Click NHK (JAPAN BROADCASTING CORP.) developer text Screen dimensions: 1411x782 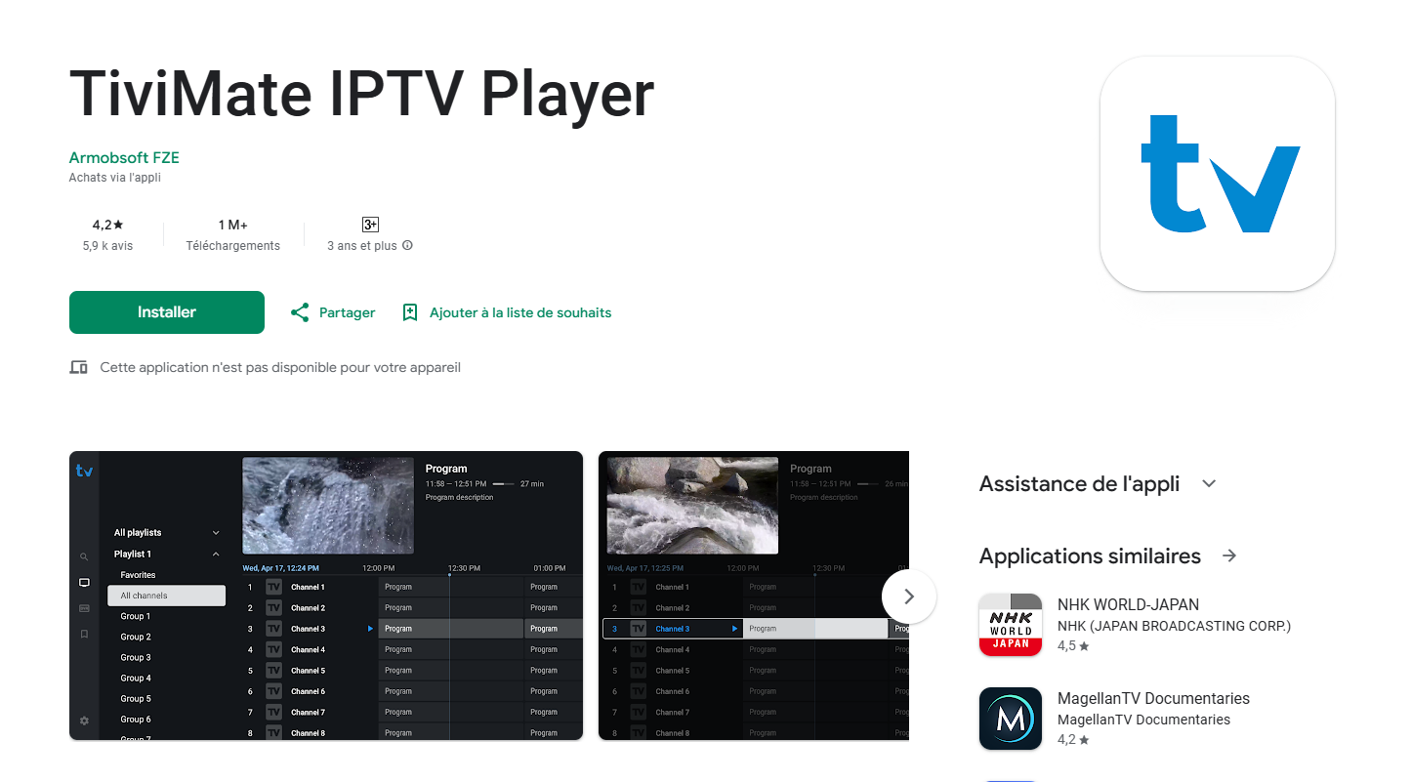pos(1174,626)
